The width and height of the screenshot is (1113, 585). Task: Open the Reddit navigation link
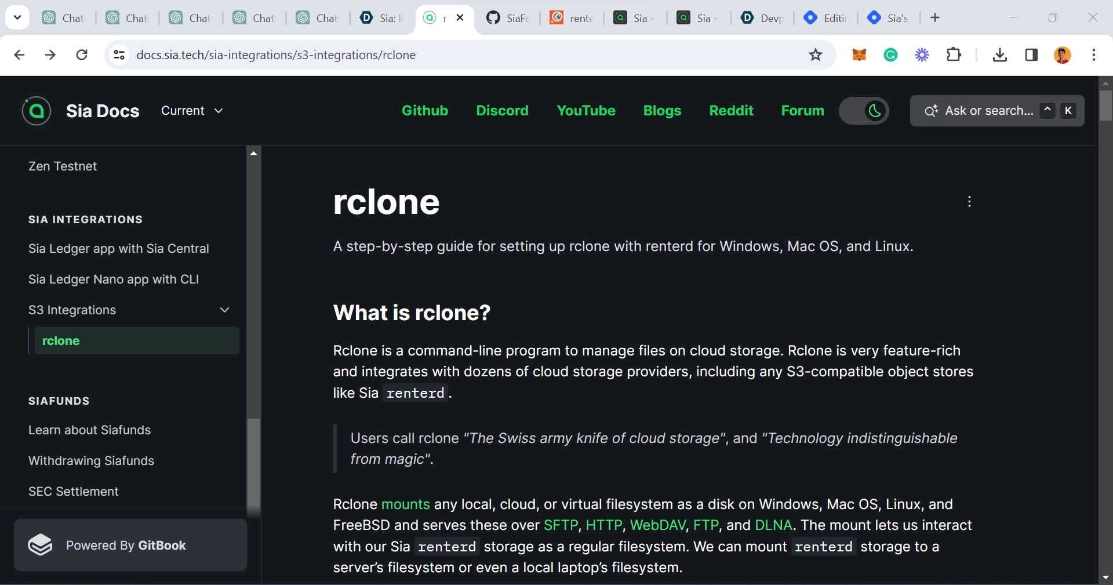[x=732, y=111]
